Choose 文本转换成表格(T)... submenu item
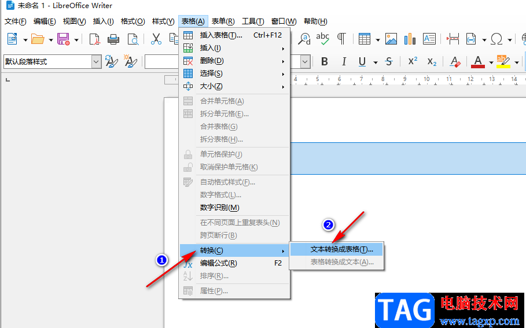Image resolution: width=526 pixels, height=328 pixels. (x=336, y=249)
